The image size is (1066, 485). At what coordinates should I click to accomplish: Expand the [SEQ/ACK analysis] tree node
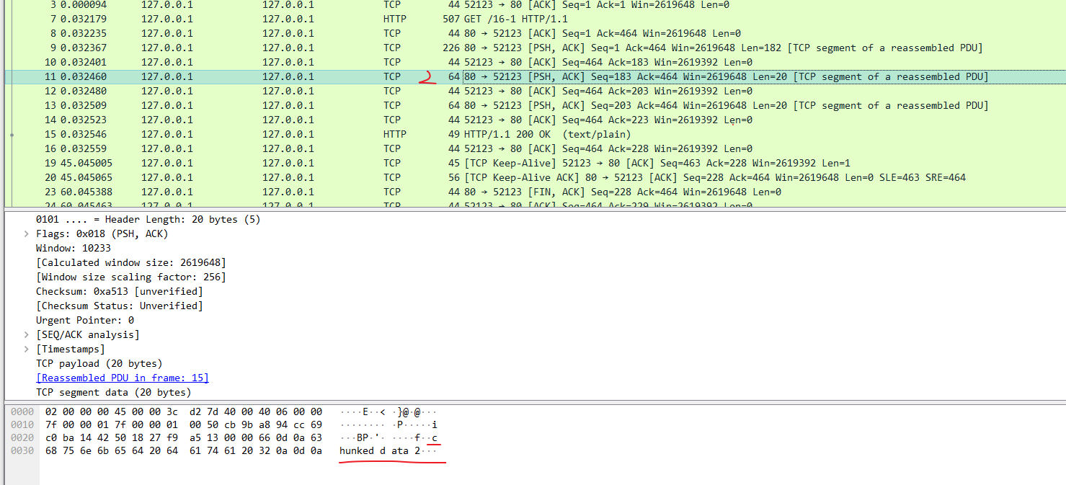click(x=27, y=334)
